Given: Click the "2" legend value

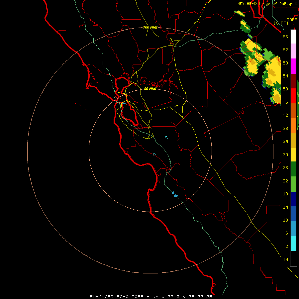Looking at the screenshot, I should 286,247.
